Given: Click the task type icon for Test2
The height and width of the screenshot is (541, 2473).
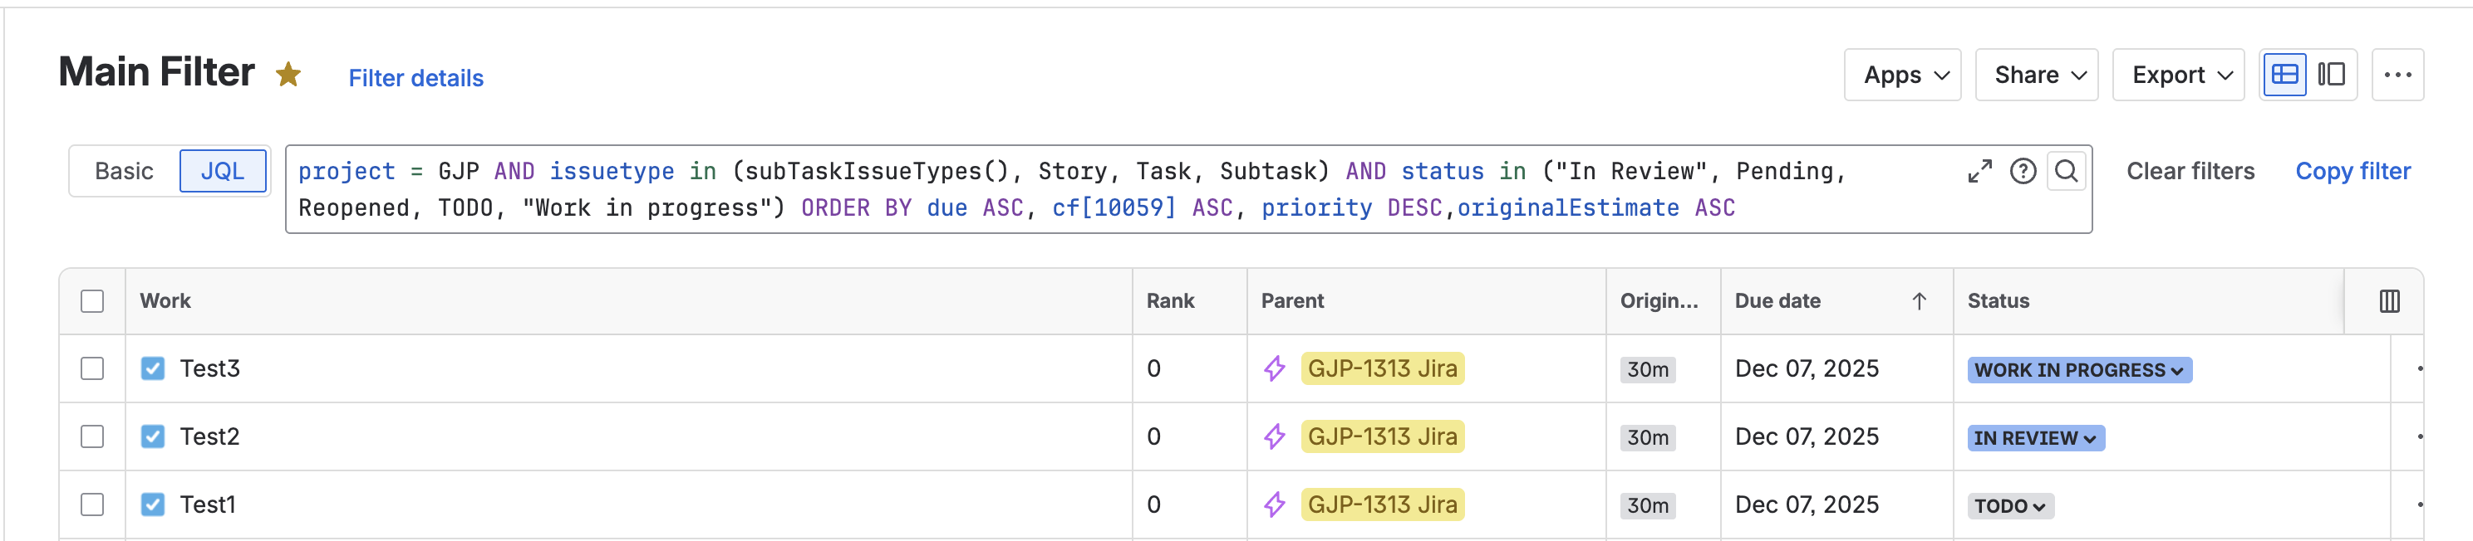Looking at the screenshot, I should tap(153, 436).
